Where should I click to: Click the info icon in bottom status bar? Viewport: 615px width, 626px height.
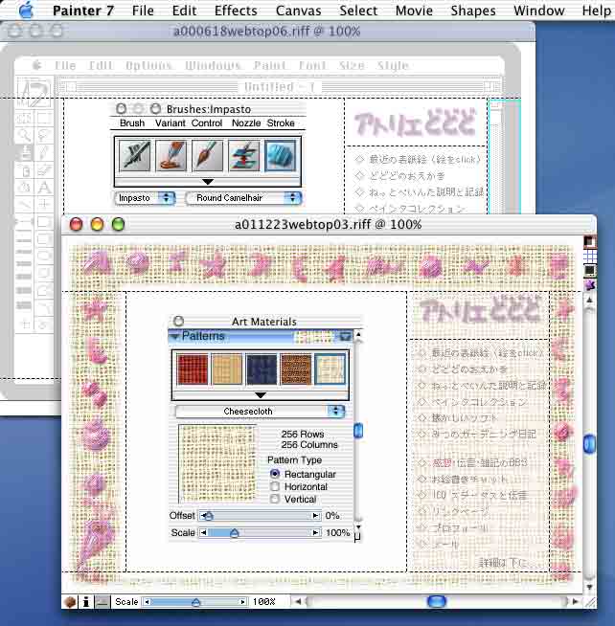pos(86,602)
